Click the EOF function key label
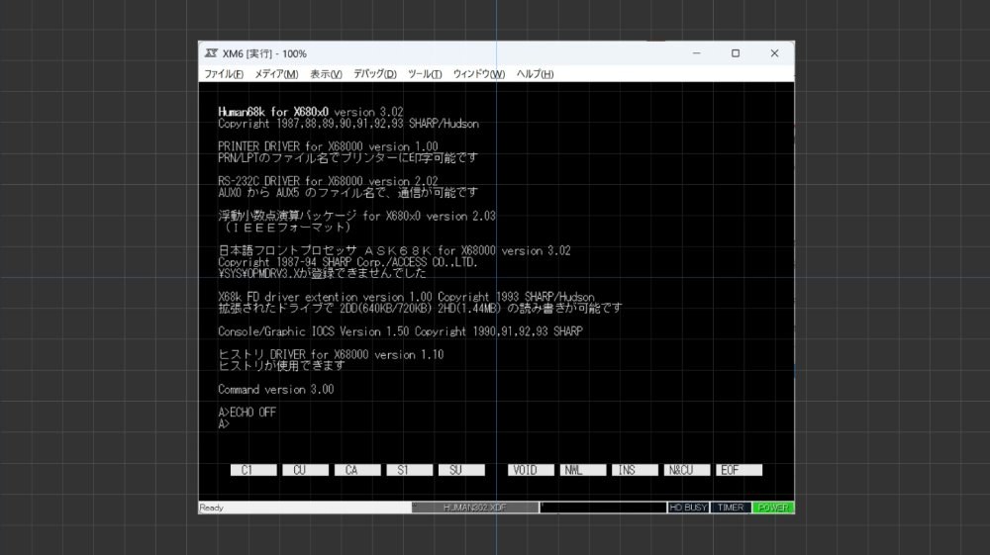 pos(739,470)
